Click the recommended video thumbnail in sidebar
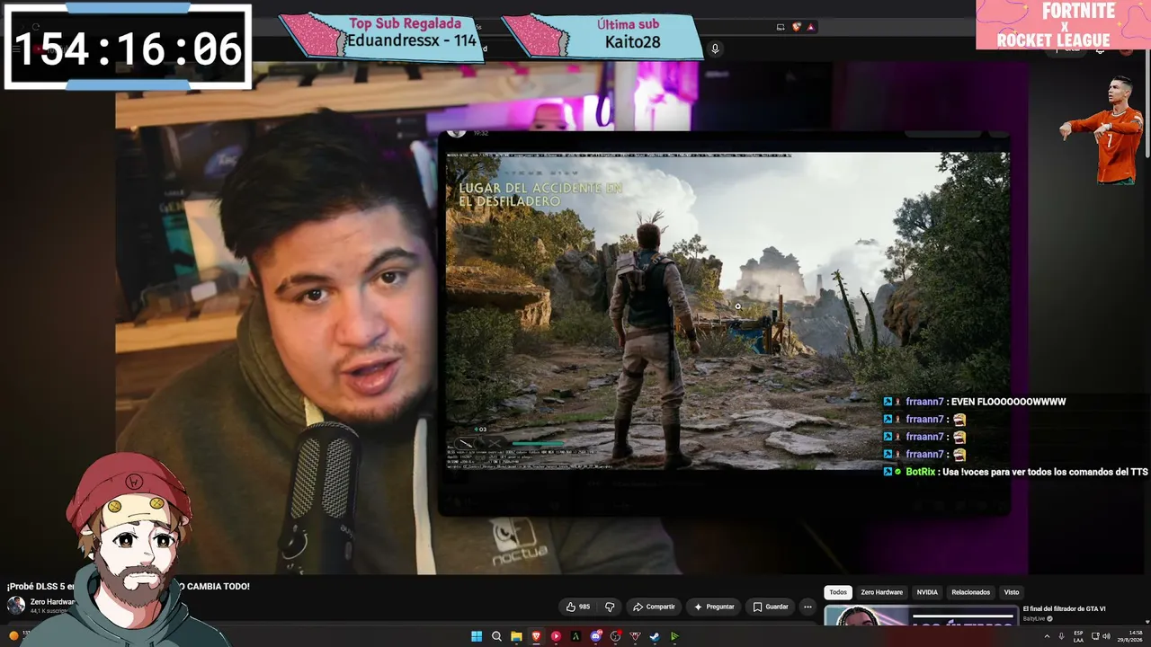 (921, 616)
